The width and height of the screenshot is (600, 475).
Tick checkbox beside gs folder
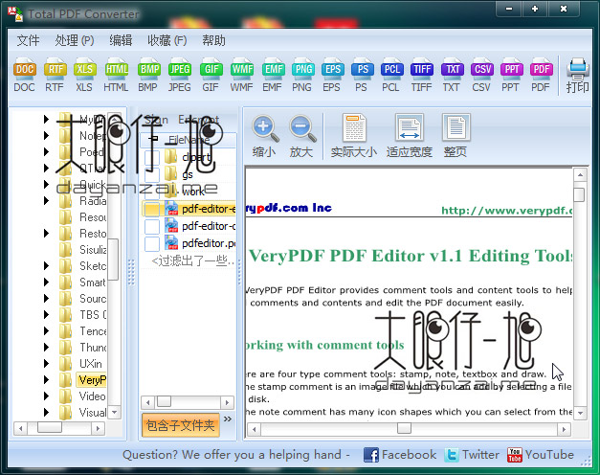point(152,174)
